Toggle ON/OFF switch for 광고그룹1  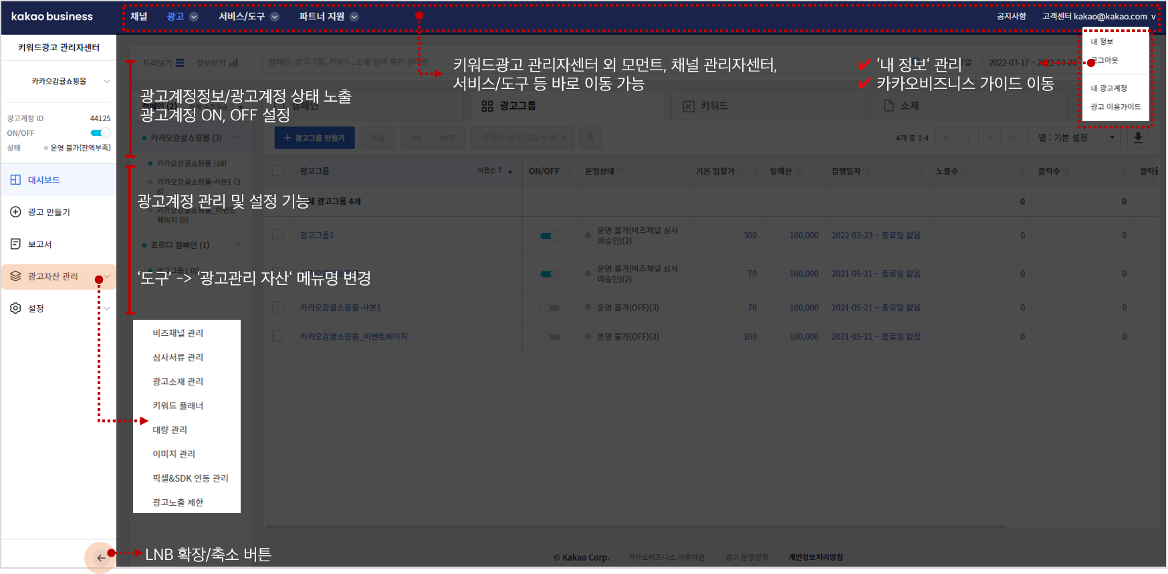[x=550, y=235]
